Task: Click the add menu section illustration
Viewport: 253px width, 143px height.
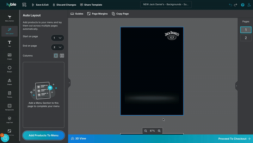Action: pos(44,91)
